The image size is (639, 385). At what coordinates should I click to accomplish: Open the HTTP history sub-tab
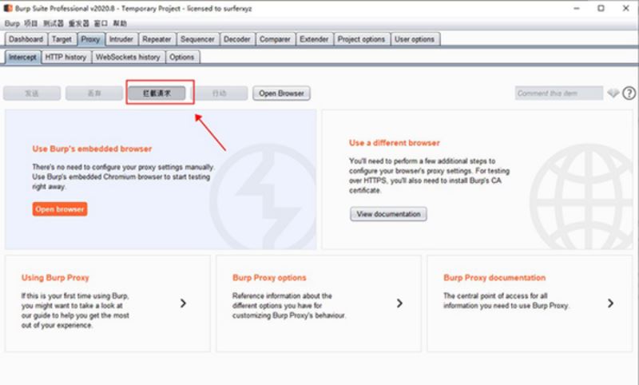65,57
